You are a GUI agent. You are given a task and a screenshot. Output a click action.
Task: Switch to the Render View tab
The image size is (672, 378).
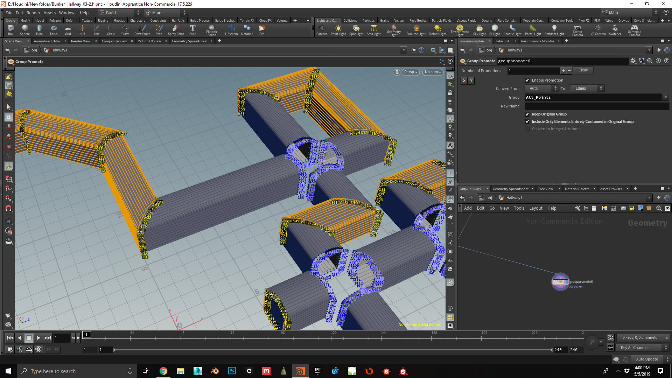pyautogui.click(x=80, y=41)
